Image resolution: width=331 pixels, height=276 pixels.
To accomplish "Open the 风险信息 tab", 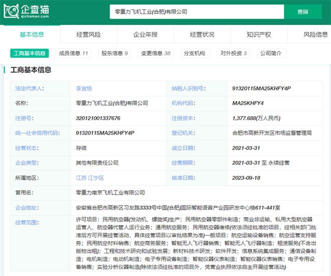I will [316, 34].
